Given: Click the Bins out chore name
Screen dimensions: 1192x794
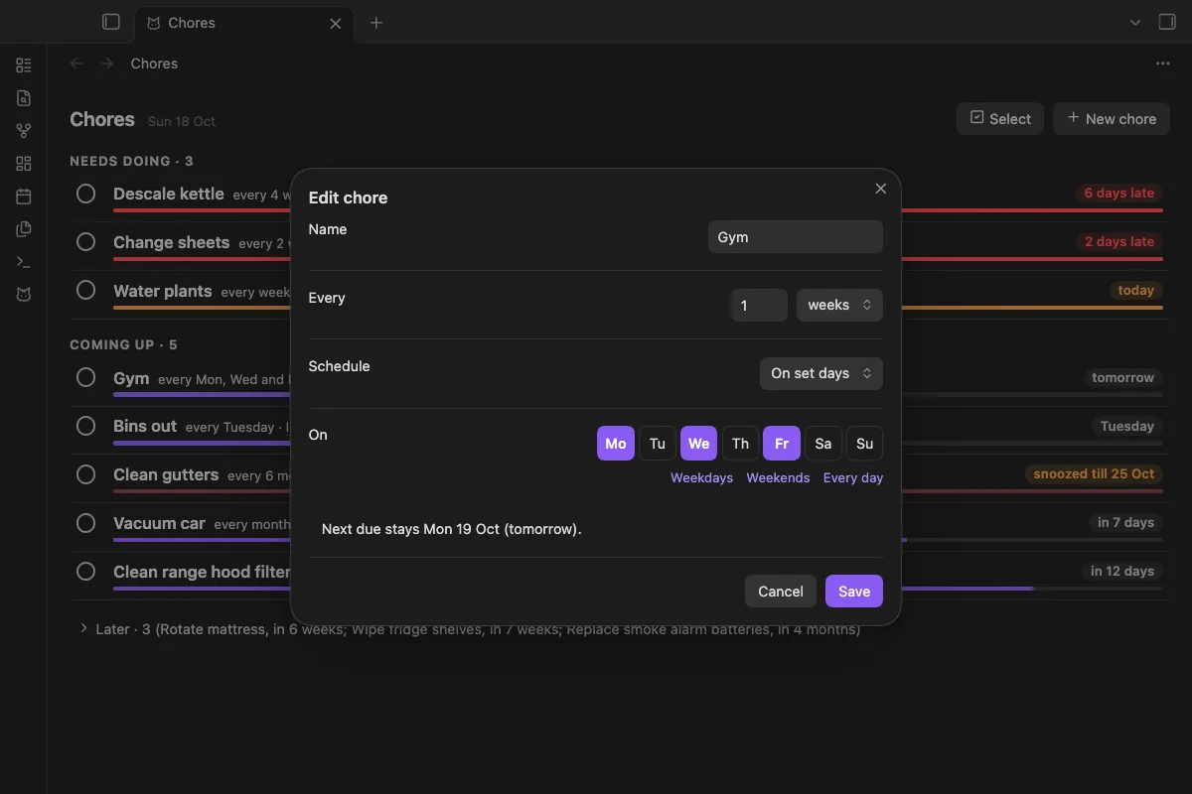Looking at the screenshot, I should pyautogui.click(x=145, y=427).
